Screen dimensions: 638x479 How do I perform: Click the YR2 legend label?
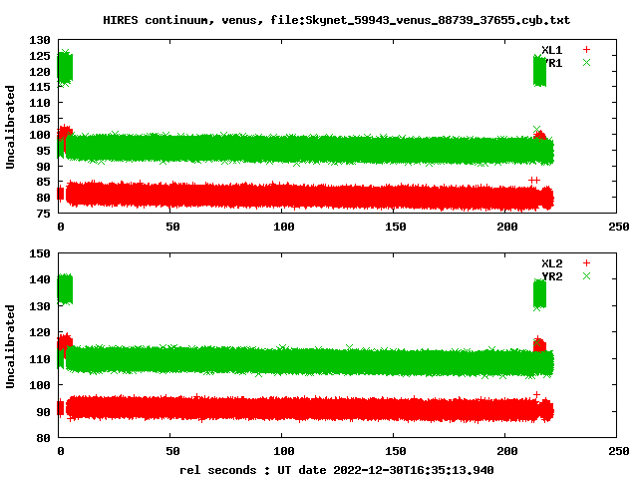[552, 276]
